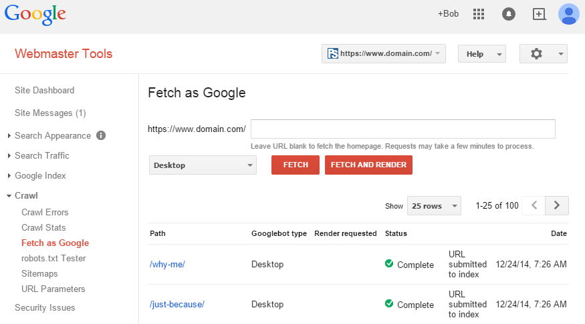Click the share plus box icon
This screenshot has height=324, width=585.
pos(539,14)
